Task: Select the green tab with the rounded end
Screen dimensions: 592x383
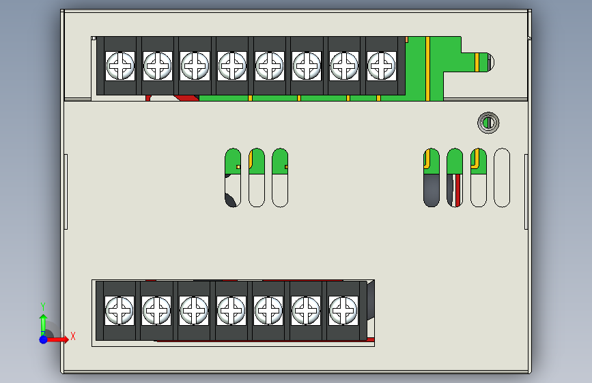Action: click(x=477, y=62)
